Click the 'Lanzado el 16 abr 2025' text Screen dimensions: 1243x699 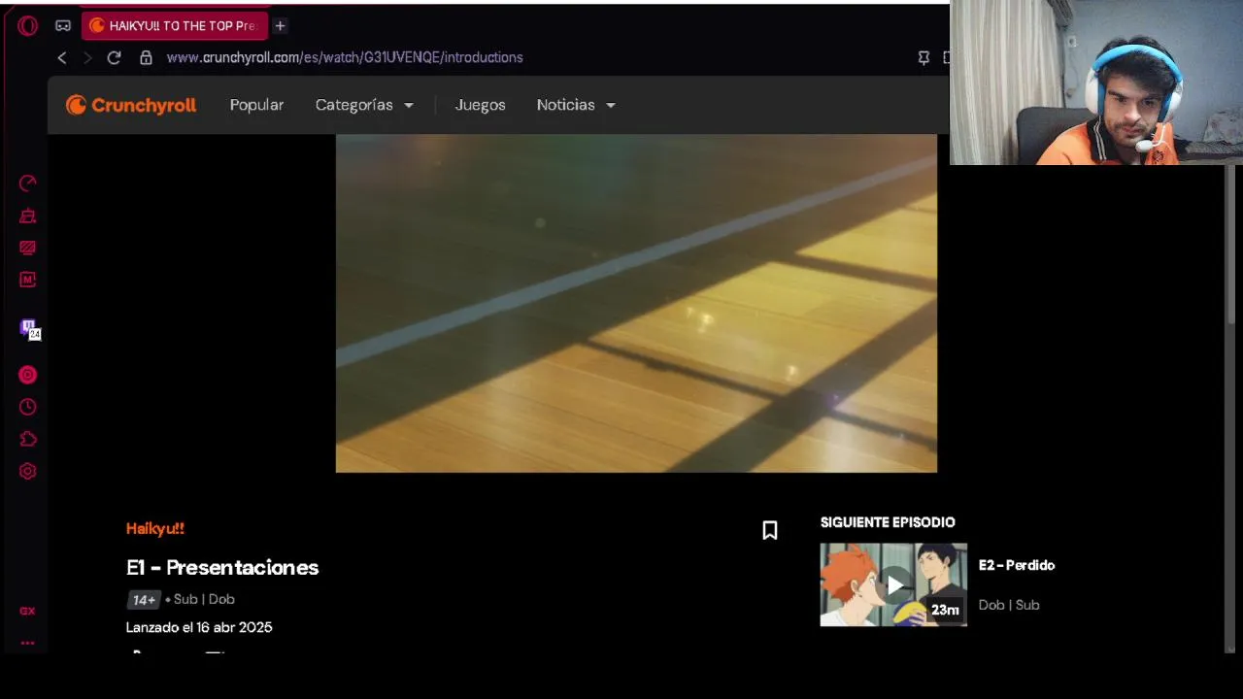pyautogui.click(x=199, y=627)
